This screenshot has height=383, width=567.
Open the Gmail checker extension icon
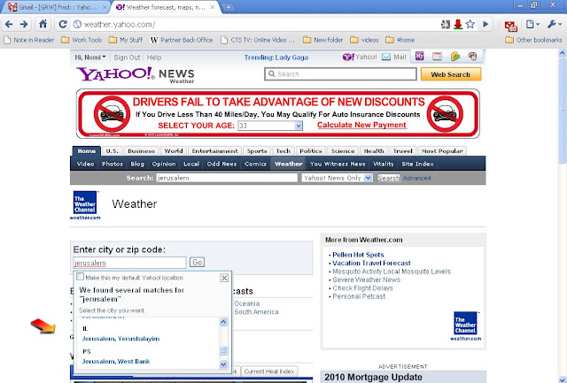pyautogui.click(x=510, y=26)
